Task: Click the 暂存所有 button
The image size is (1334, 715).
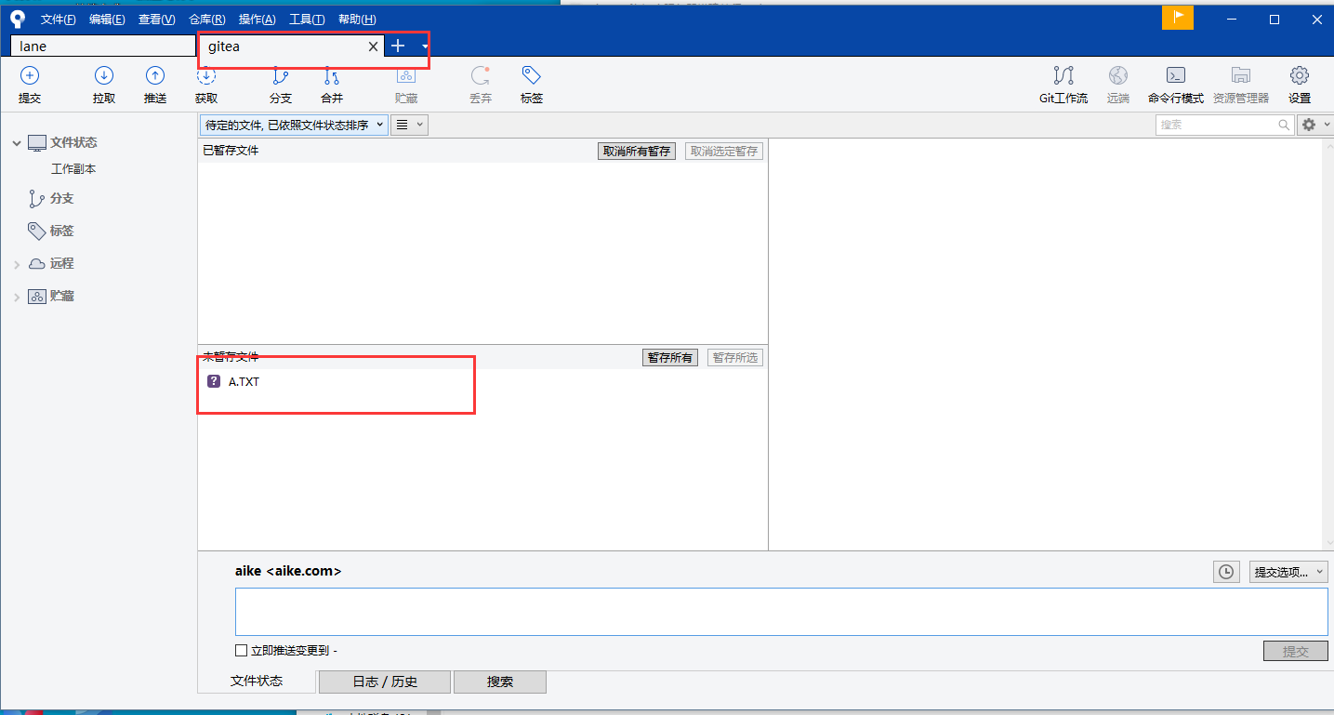Action: (670, 357)
